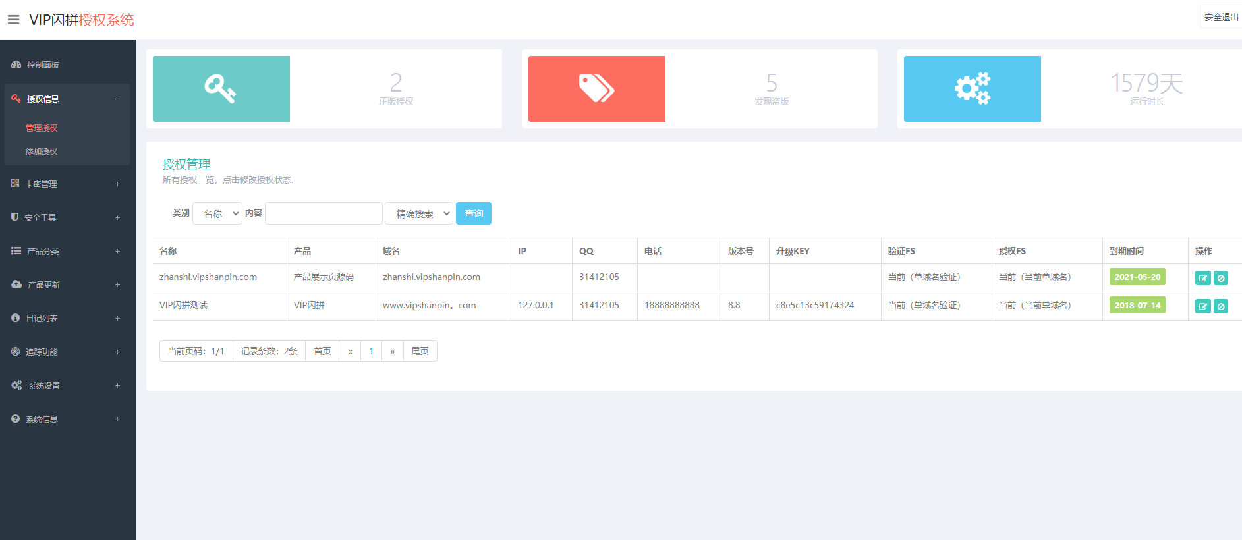The width and height of the screenshot is (1242, 540).
Task: Click the 授权管理 section heading
Action: click(x=186, y=164)
